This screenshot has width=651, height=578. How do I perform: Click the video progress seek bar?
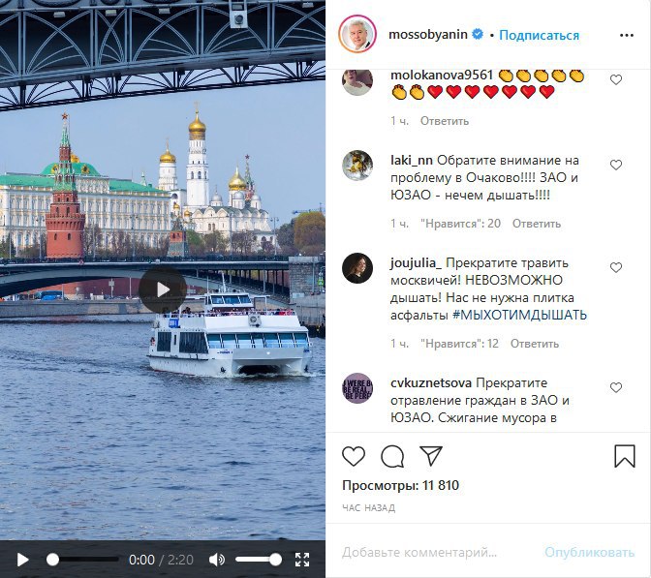click(x=82, y=560)
